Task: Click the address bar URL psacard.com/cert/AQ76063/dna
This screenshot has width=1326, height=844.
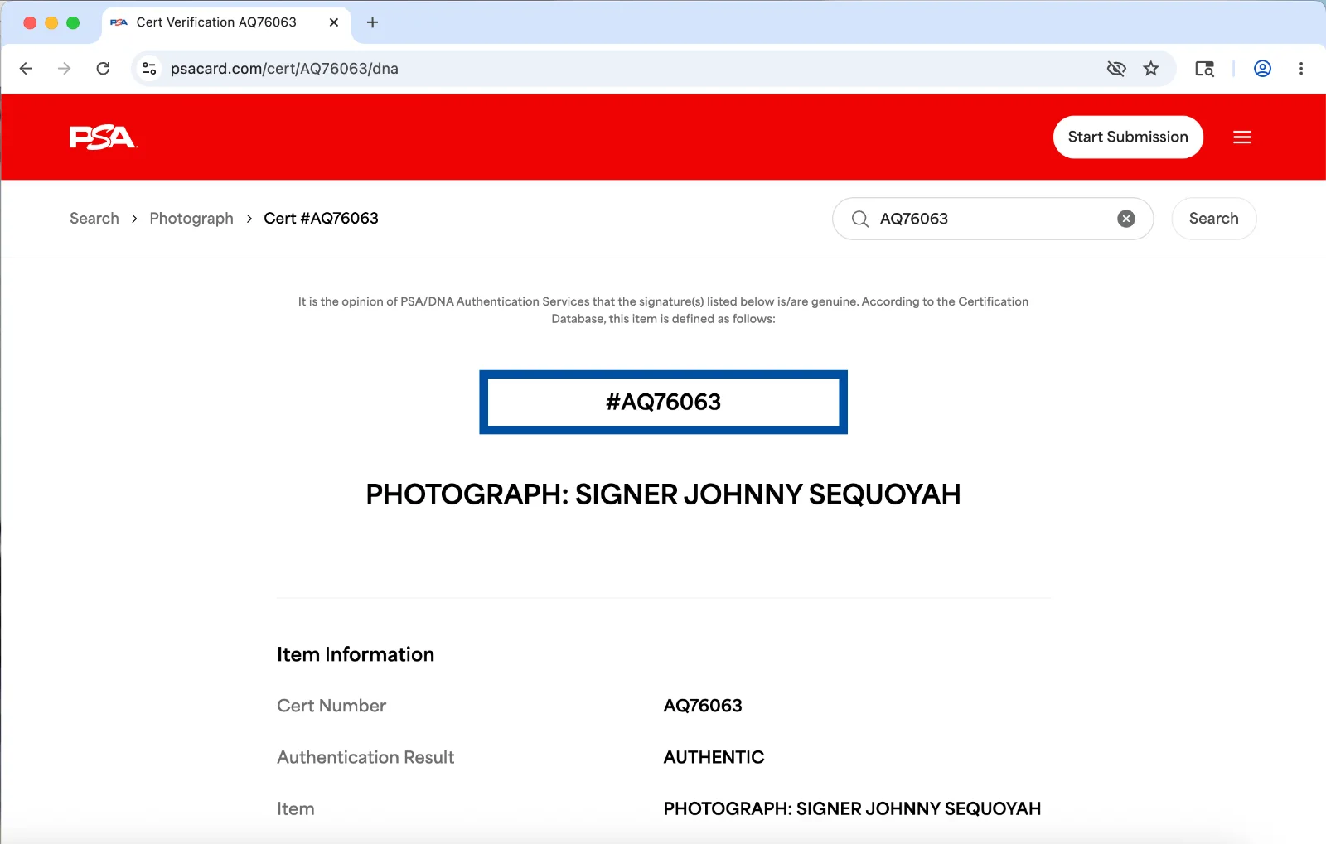Action: click(x=284, y=69)
